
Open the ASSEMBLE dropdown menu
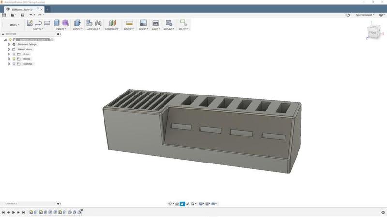[93, 29]
